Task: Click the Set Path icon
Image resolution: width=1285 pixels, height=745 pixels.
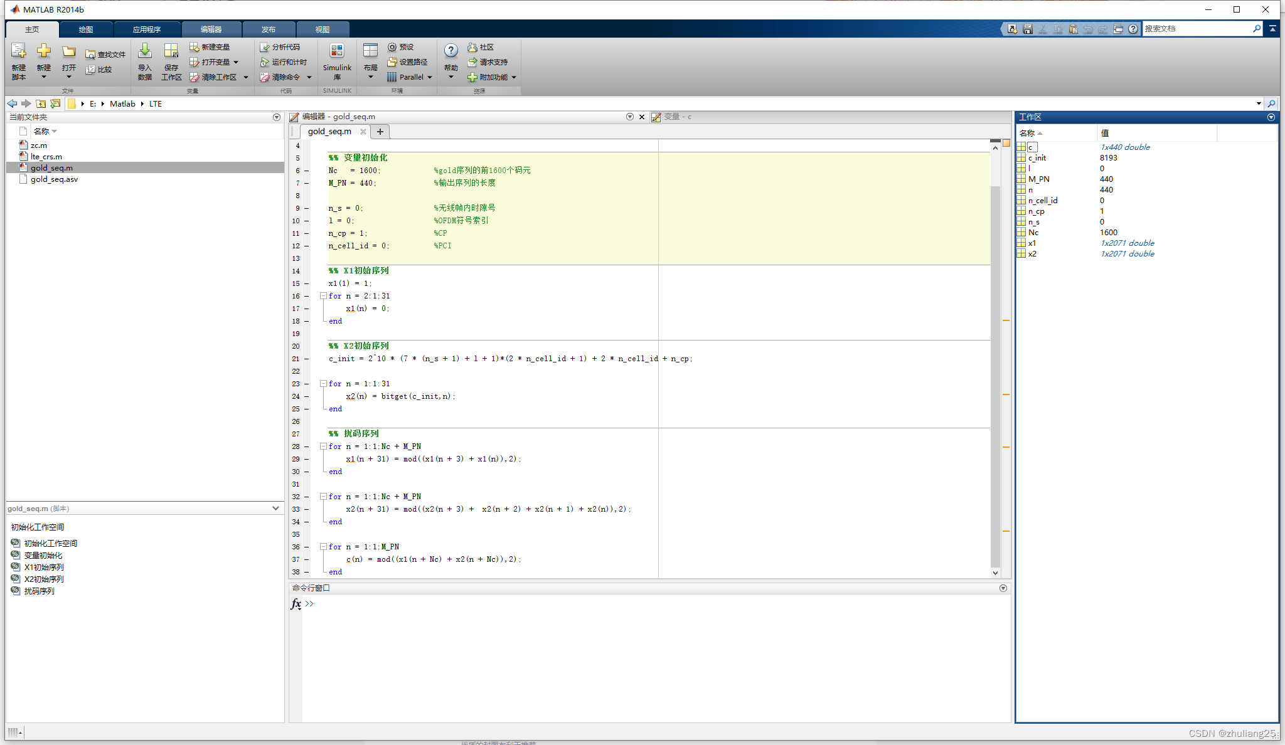Action: coord(392,62)
